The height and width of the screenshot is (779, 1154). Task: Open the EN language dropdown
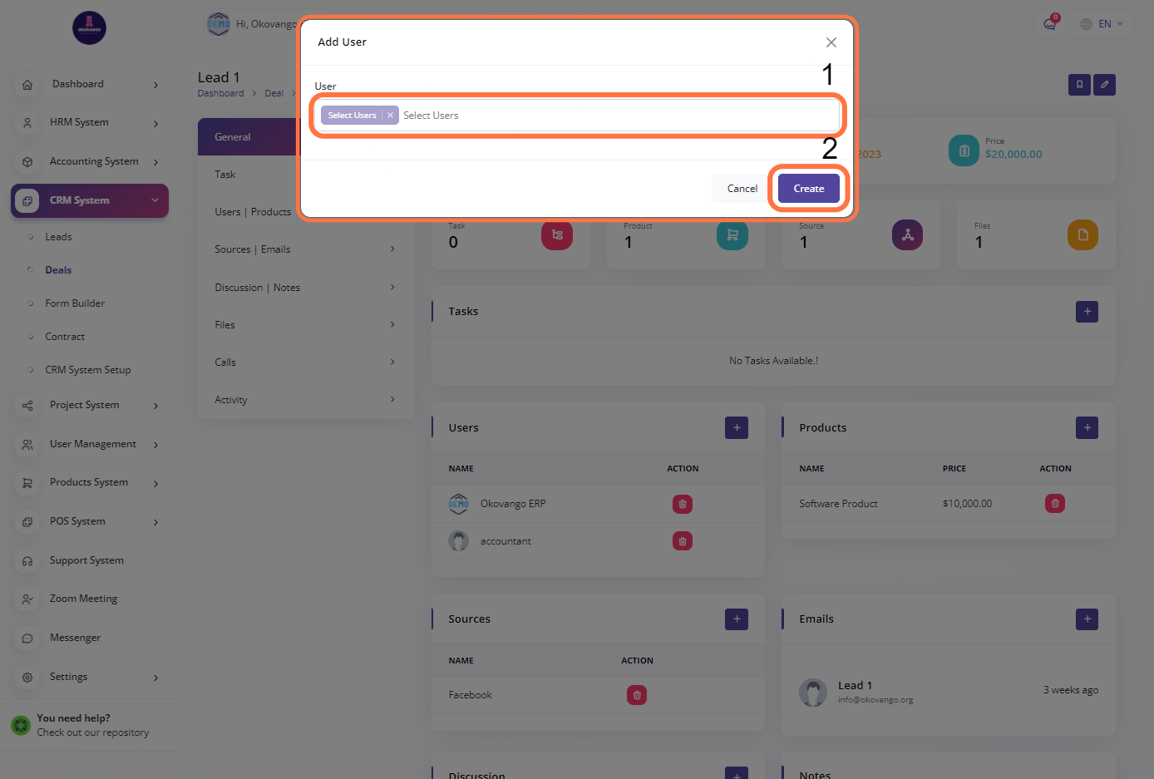(x=1102, y=24)
